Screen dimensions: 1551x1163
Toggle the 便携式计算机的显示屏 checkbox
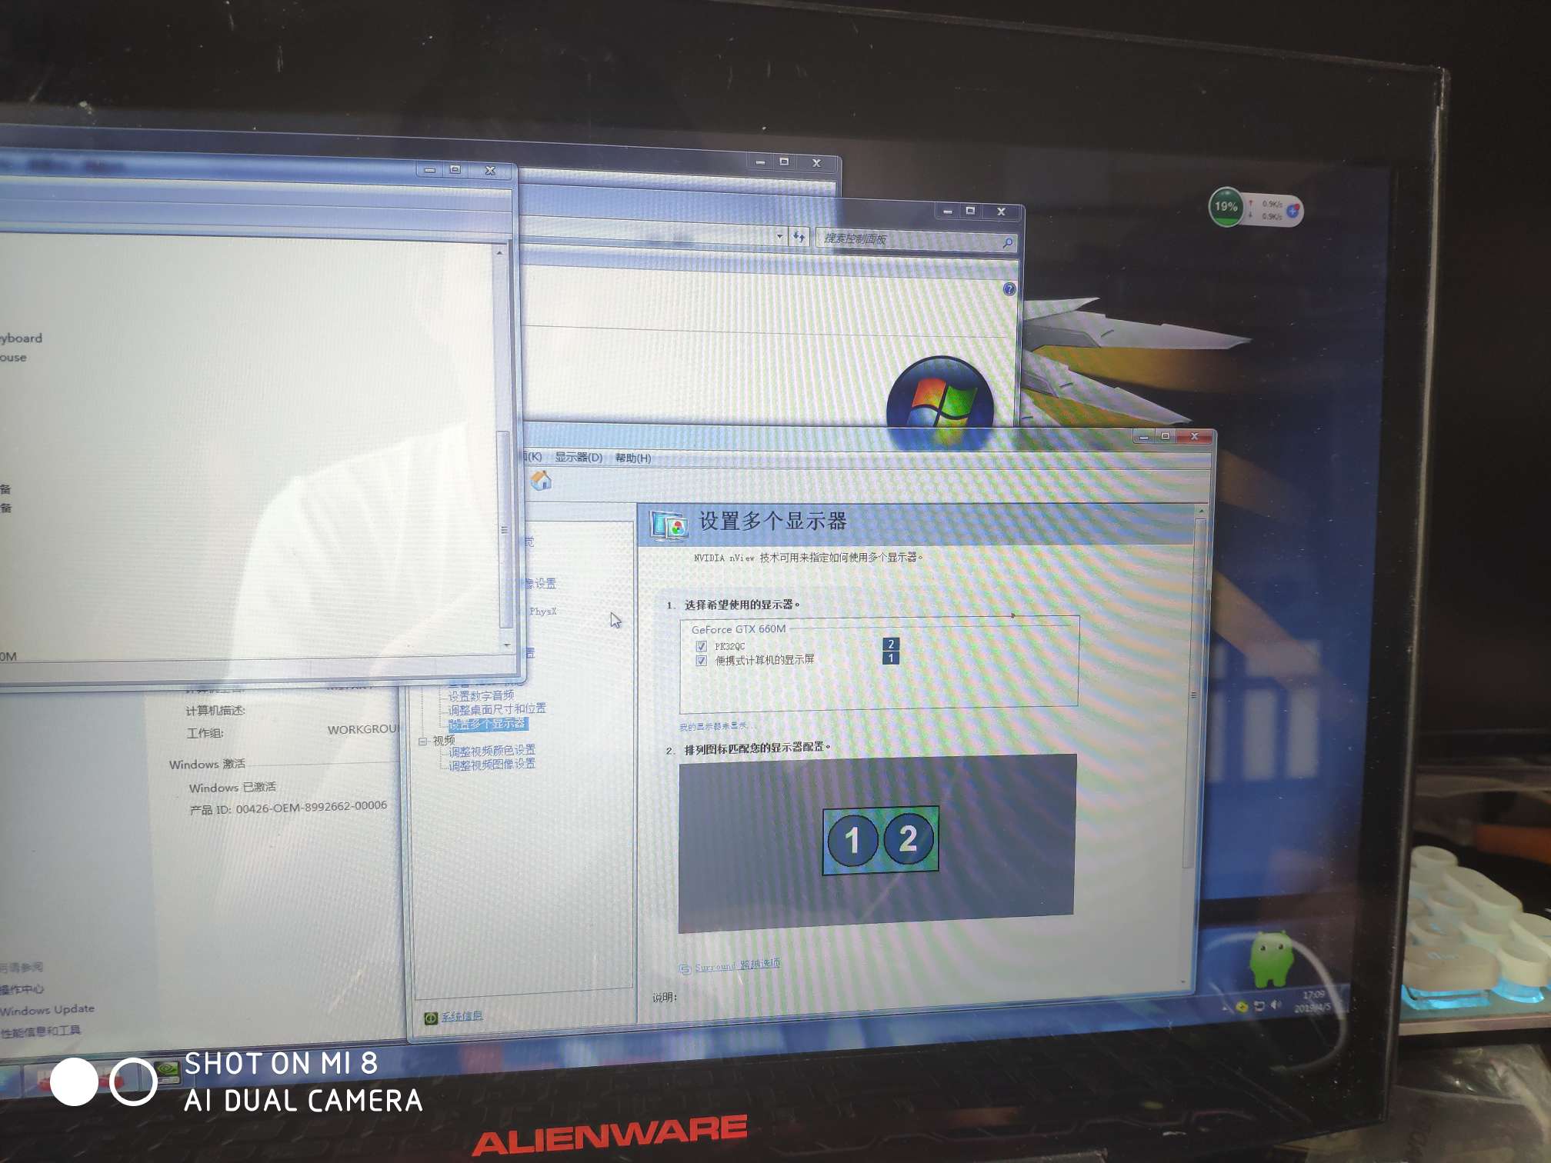(x=701, y=660)
